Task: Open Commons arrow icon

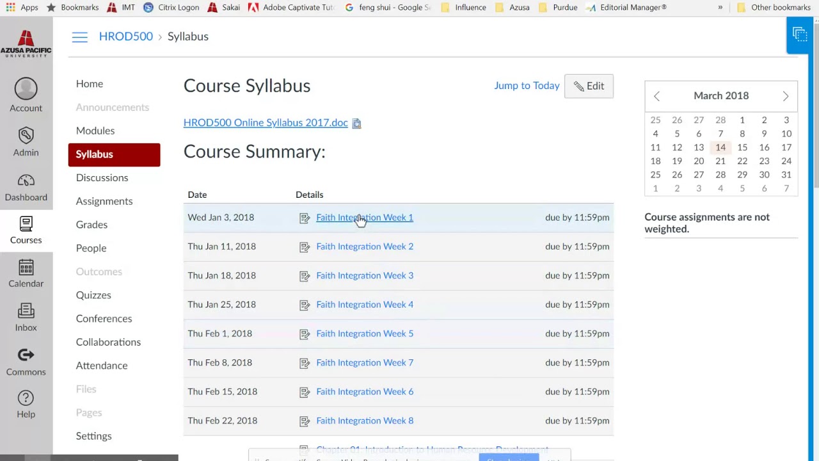Action: coord(26,355)
